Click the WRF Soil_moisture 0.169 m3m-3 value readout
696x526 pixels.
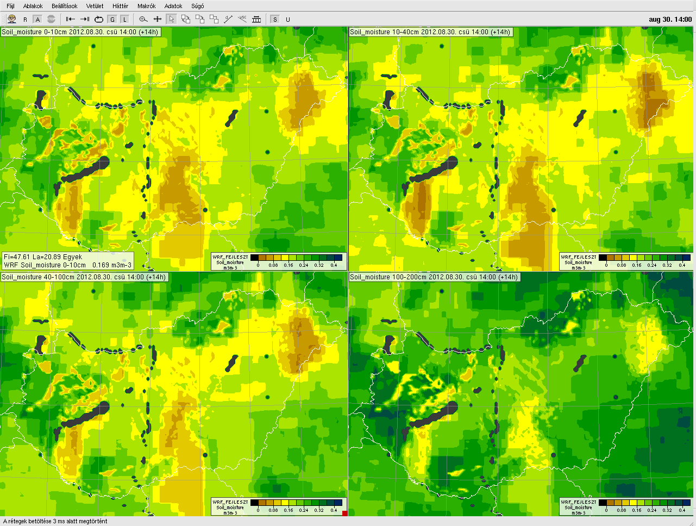(67, 265)
